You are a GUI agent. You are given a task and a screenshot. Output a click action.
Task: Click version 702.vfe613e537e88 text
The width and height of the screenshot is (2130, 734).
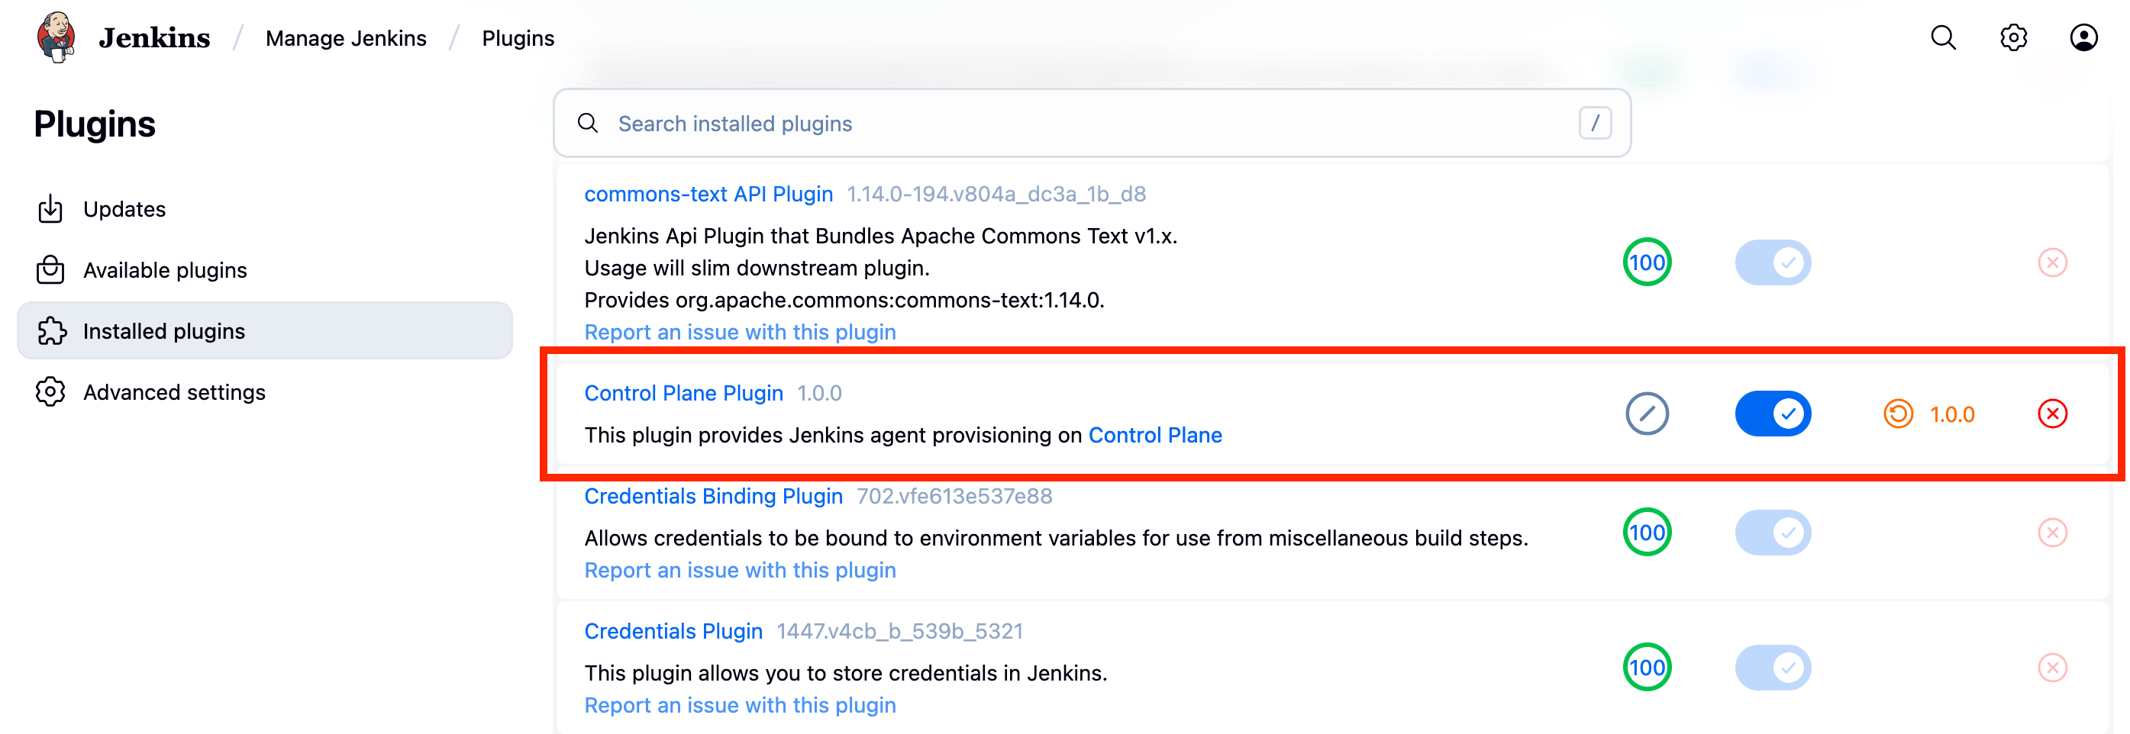(954, 496)
